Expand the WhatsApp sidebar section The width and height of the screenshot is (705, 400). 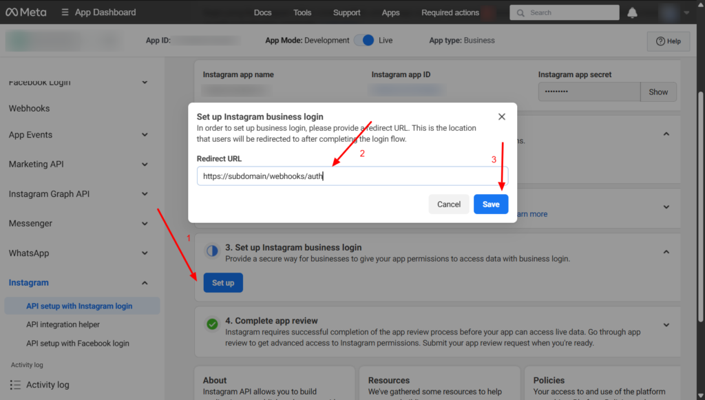click(x=145, y=253)
